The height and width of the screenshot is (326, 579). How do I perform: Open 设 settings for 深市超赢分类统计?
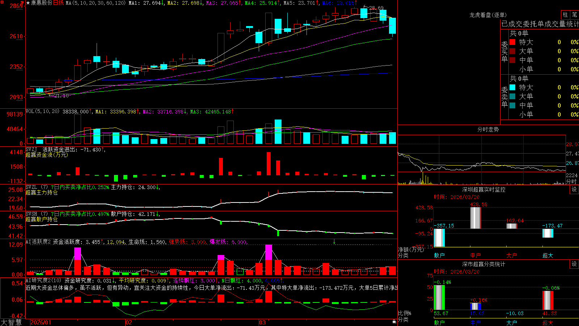[x=574, y=264]
